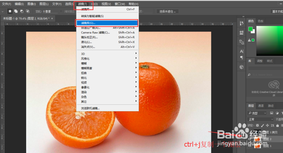
Task: Lock image pixels brush icon
Action: 262,125
